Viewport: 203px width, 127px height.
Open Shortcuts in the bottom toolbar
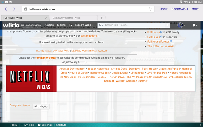(x=61, y=125)
